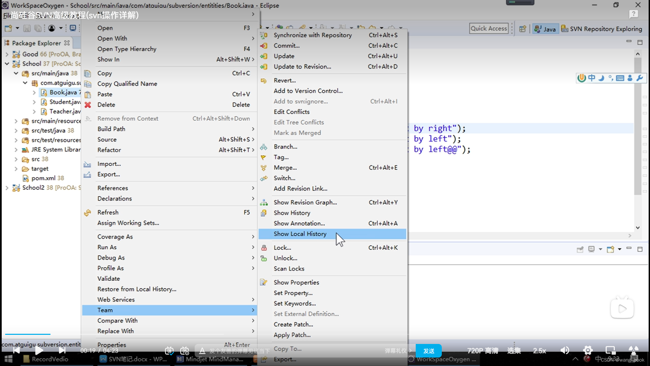Click Show Properties icon
The height and width of the screenshot is (366, 650).
click(264, 282)
